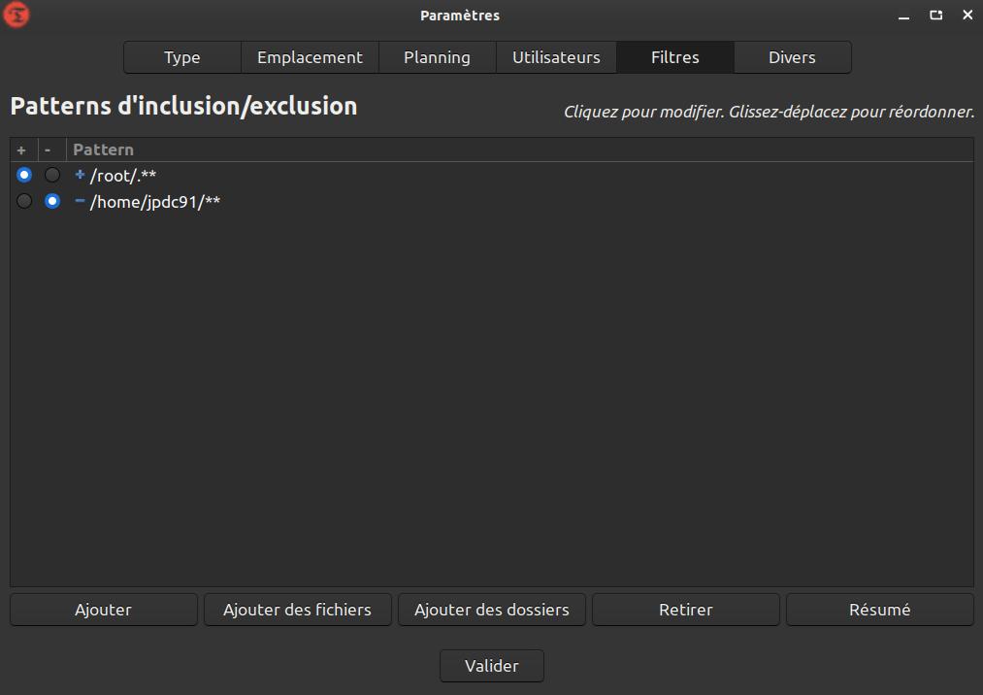Click Ajouter des dossiers button
983x695 pixels.
pyautogui.click(x=491, y=610)
